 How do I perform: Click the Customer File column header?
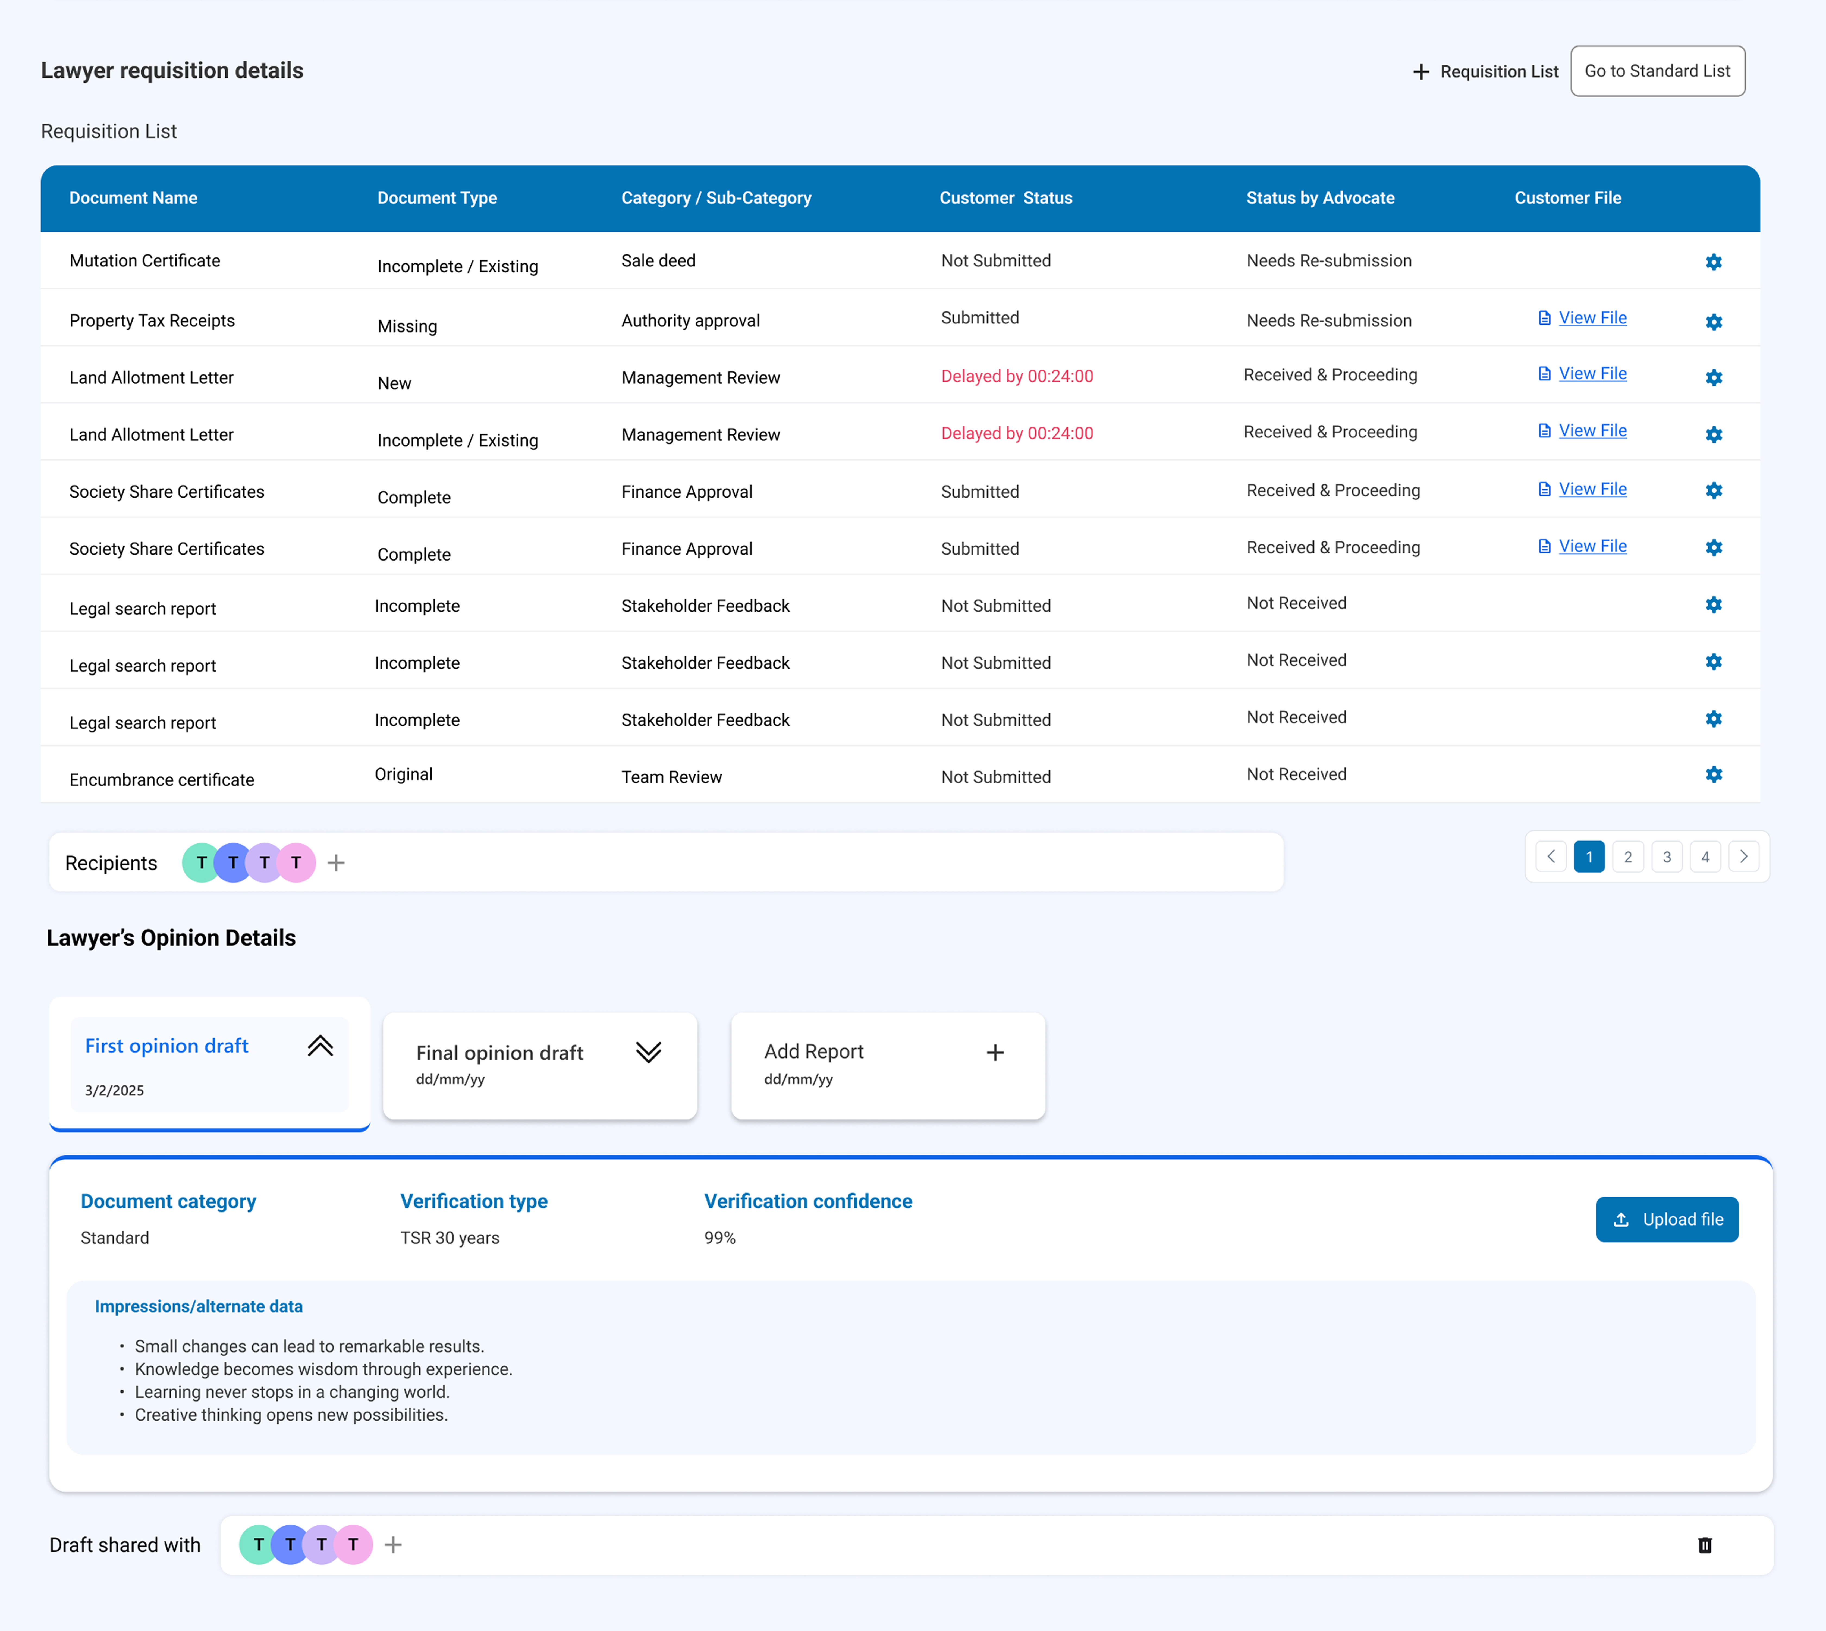tap(1568, 198)
